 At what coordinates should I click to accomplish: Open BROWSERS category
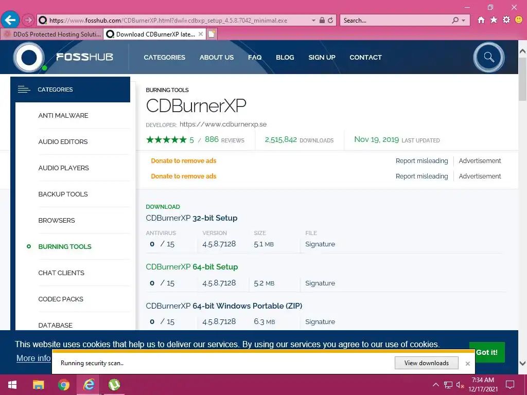(x=57, y=220)
